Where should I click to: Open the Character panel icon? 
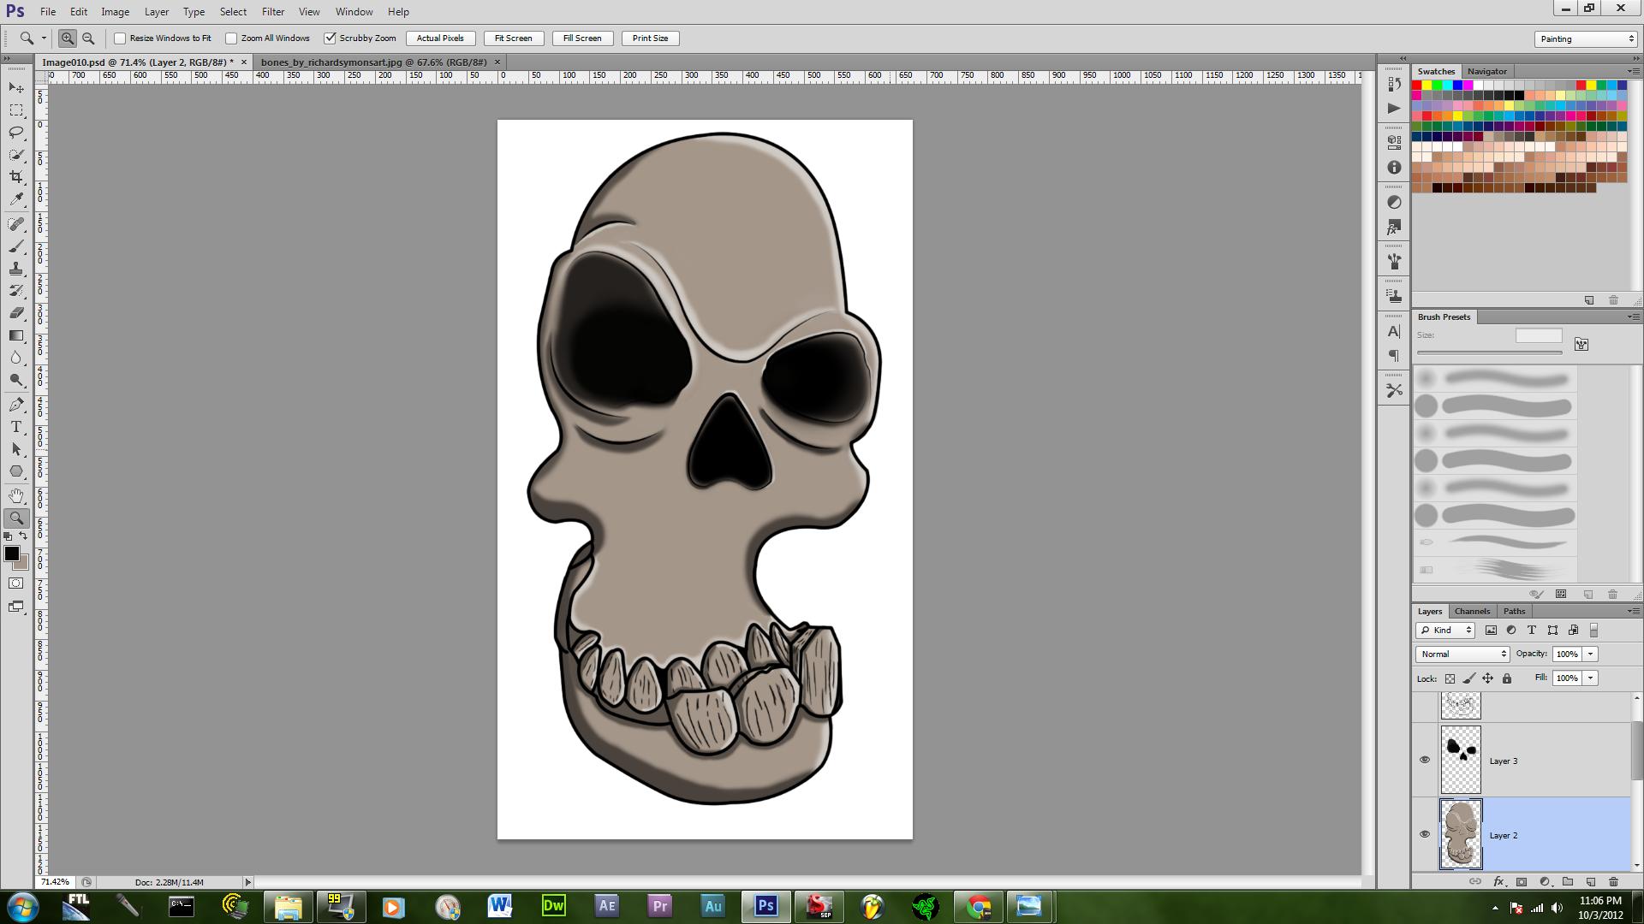1394,331
